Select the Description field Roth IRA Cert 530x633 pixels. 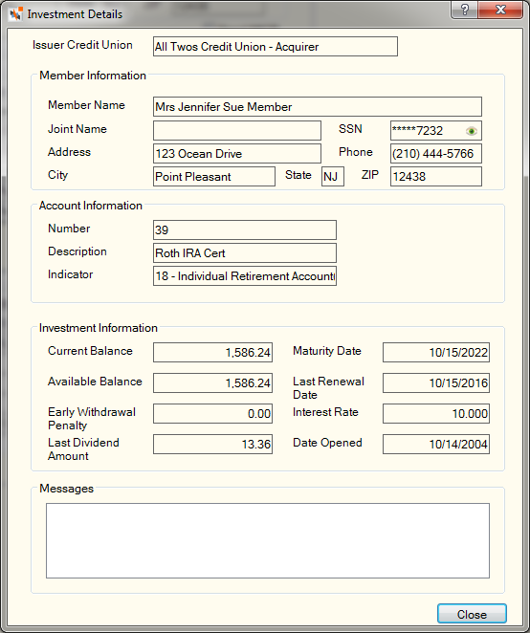[x=244, y=252]
